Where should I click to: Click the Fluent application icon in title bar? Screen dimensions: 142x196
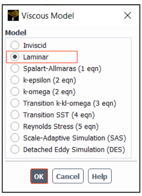(x=13, y=15)
